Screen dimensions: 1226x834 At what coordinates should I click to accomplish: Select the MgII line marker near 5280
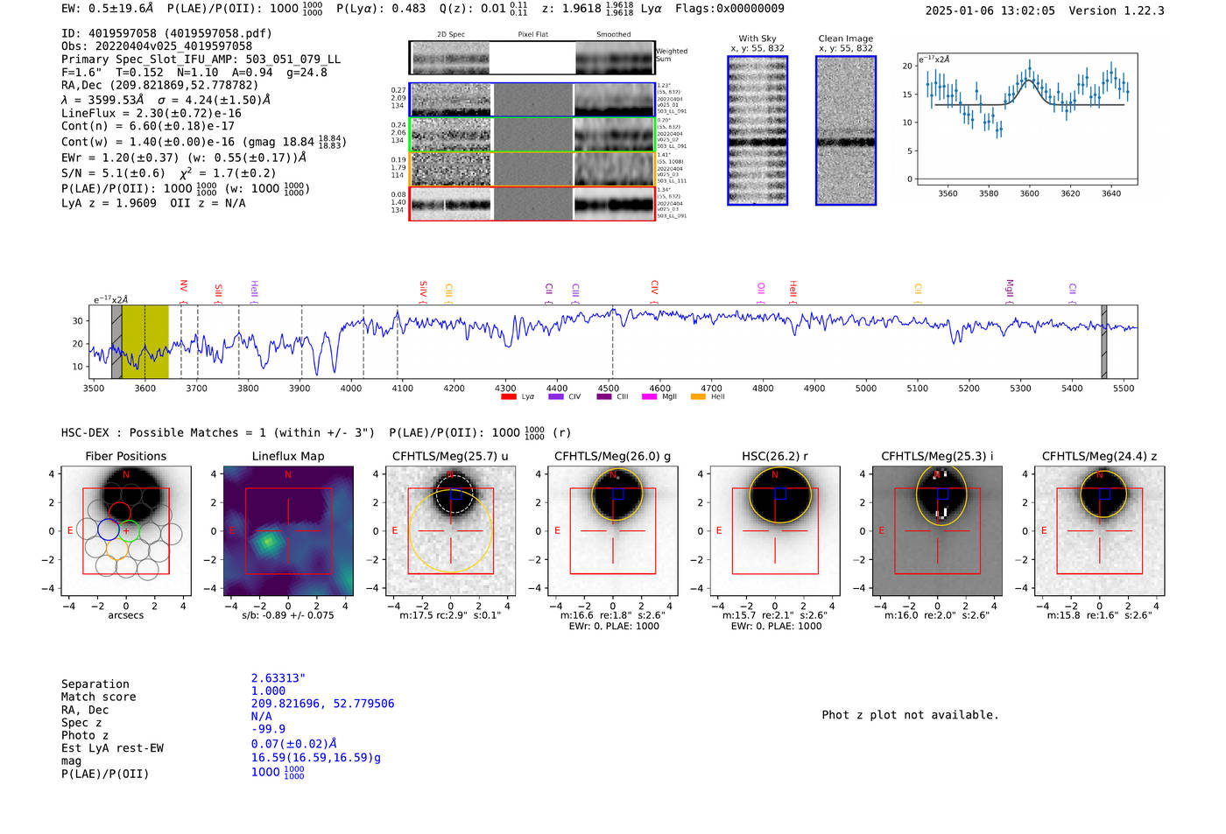[1009, 291]
